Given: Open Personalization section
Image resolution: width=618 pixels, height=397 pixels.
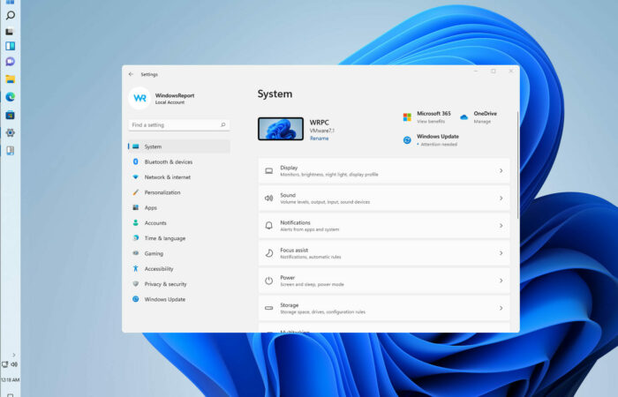Looking at the screenshot, I should 179,192.
